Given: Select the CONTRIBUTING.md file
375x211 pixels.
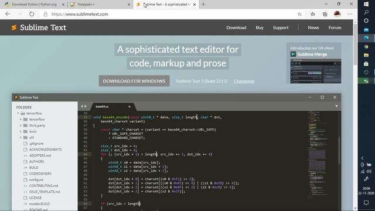Looking at the screenshot, I should tap(43, 186).
